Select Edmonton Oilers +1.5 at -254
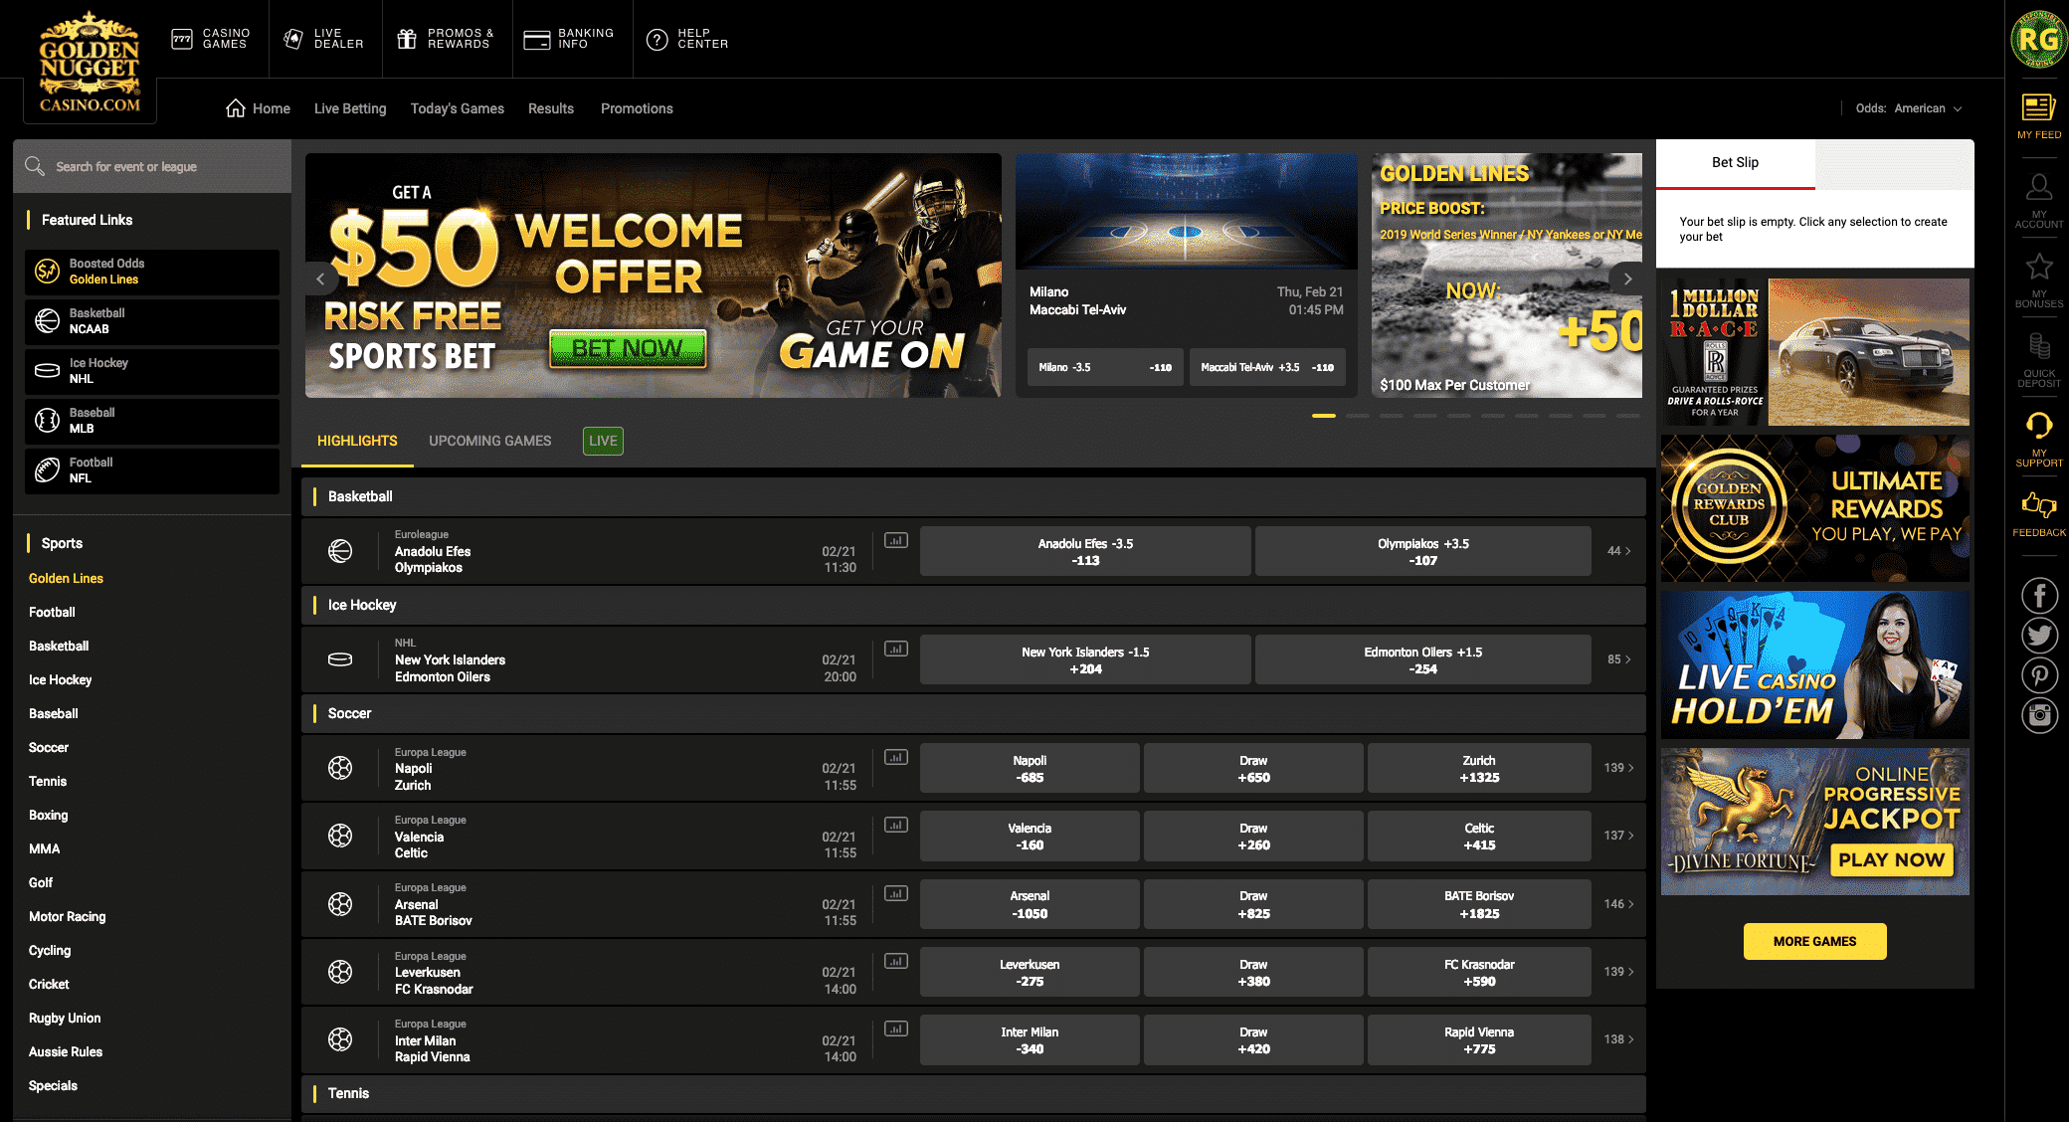The width and height of the screenshot is (2069, 1122). (1423, 659)
